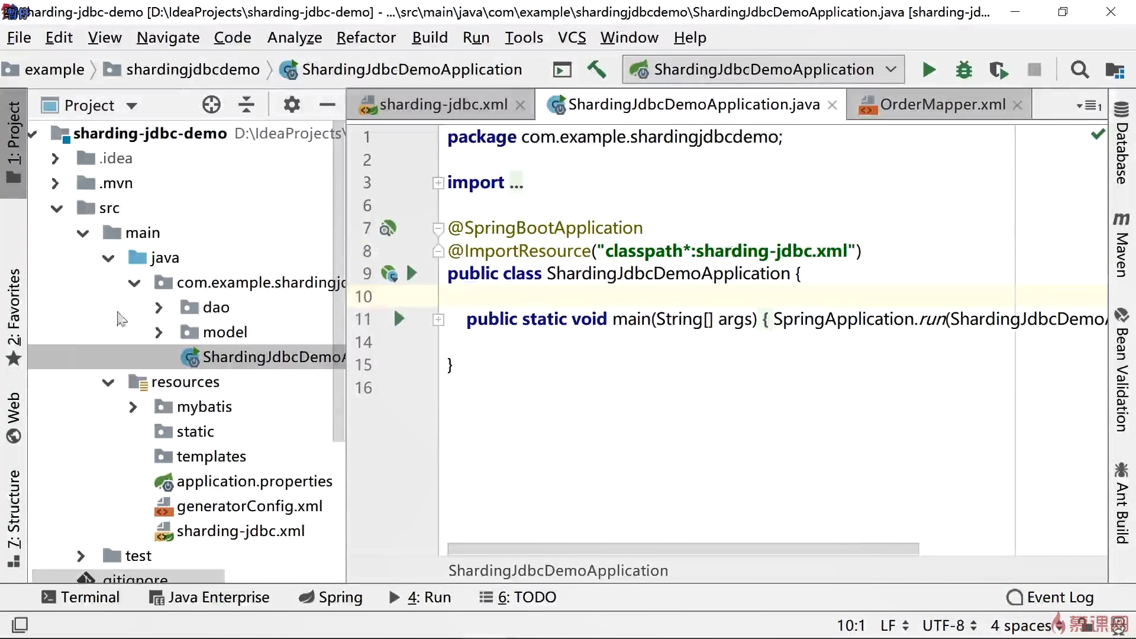Image resolution: width=1136 pixels, height=639 pixels.
Task: Click the run gutter arrow beside main method
Action: coord(399,319)
